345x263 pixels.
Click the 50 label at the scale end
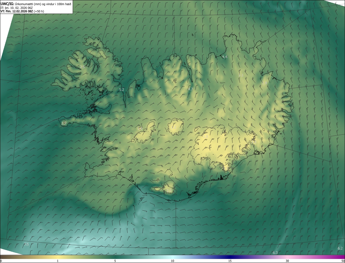tap(343, 261)
